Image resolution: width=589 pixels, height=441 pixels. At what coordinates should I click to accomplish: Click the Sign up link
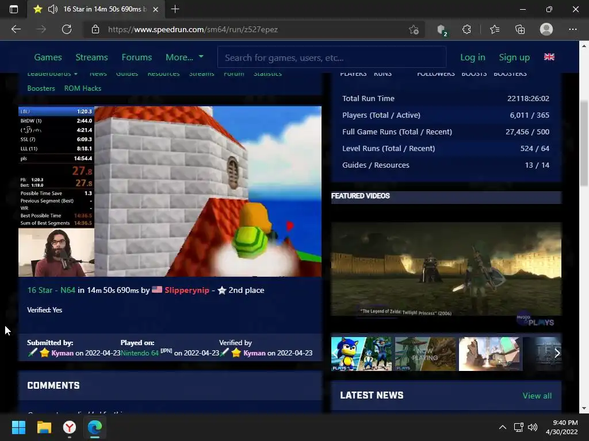click(x=514, y=57)
